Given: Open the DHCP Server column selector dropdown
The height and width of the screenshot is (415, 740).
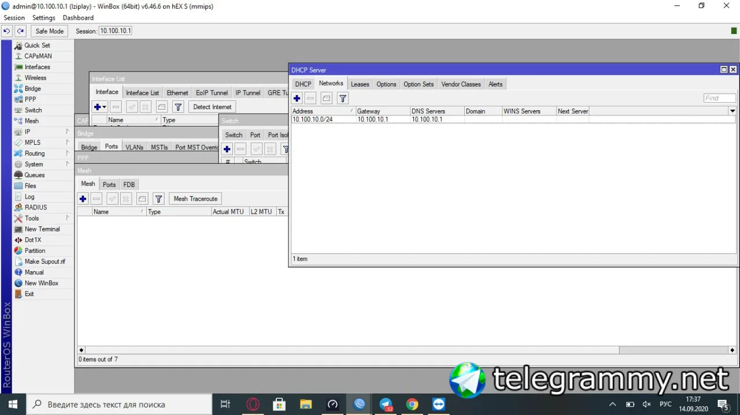Looking at the screenshot, I should (x=732, y=111).
